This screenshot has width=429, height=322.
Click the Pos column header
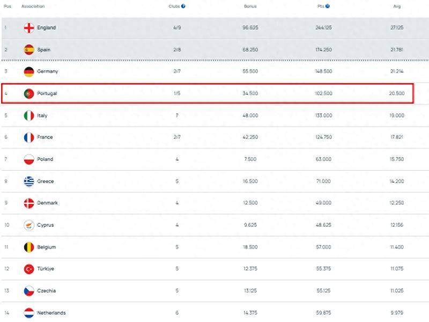(x=8, y=6)
